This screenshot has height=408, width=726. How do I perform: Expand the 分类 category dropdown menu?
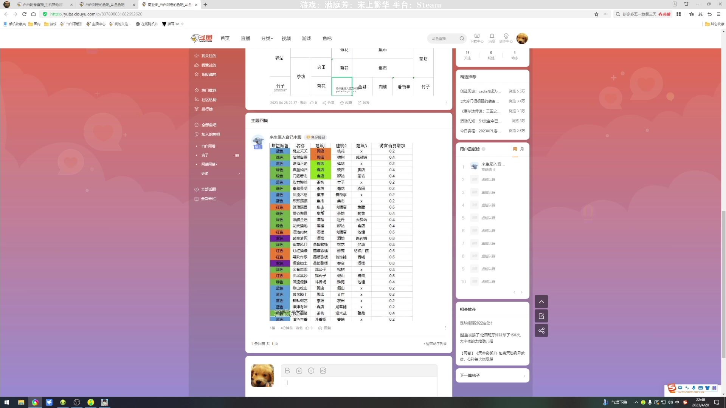(x=267, y=39)
